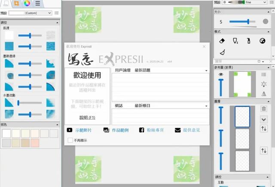Click the lower swap arrows layer button
The height and width of the screenshot is (187, 275).
[x=264, y=150]
